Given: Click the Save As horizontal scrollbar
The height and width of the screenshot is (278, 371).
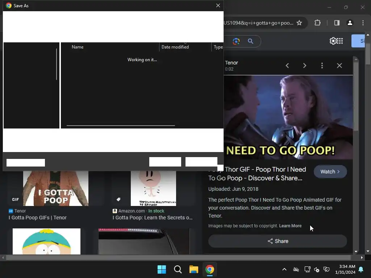Looking at the screenshot, I should [x=121, y=126].
